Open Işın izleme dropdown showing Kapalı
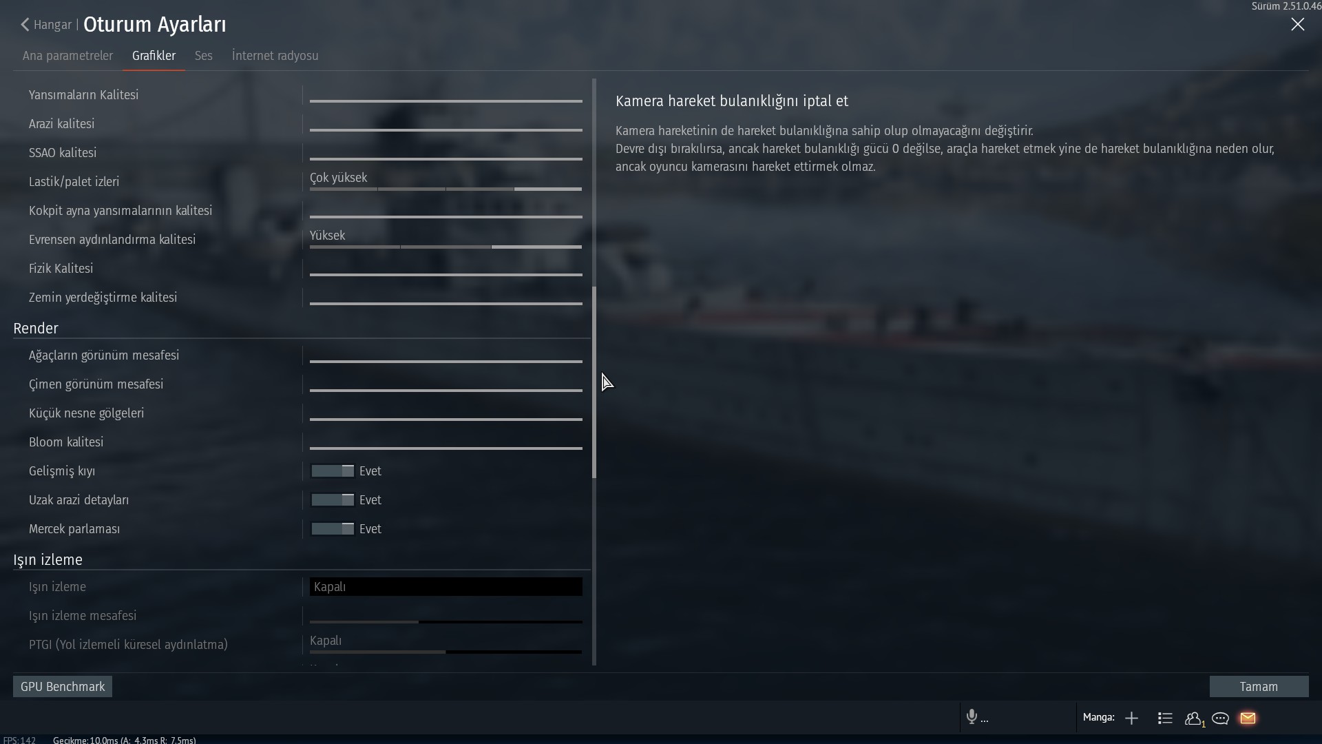The width and height of the screenshot is (1322, 744). click(x=445, y=587)
